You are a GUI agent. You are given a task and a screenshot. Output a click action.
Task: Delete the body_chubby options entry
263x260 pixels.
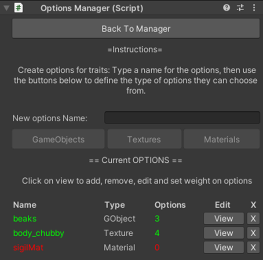click(x=253, y=233)
